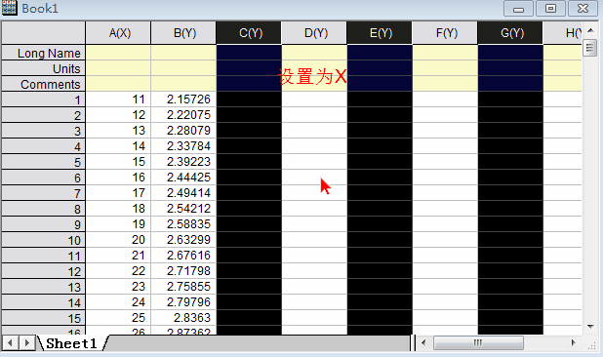Click the Units row label
The height and width of the screenshot is (357, 603).
click(x=44, y=68)
